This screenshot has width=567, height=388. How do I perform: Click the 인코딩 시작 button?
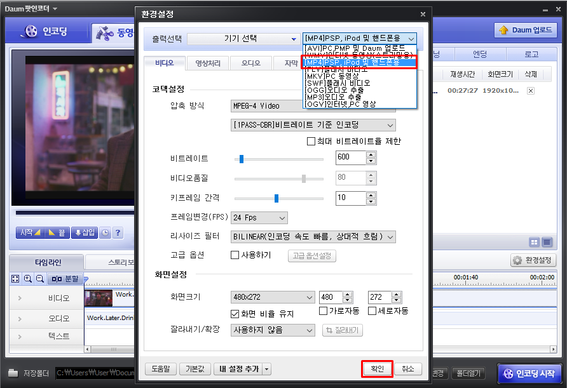pyautogui.click(x=529, y=373)
